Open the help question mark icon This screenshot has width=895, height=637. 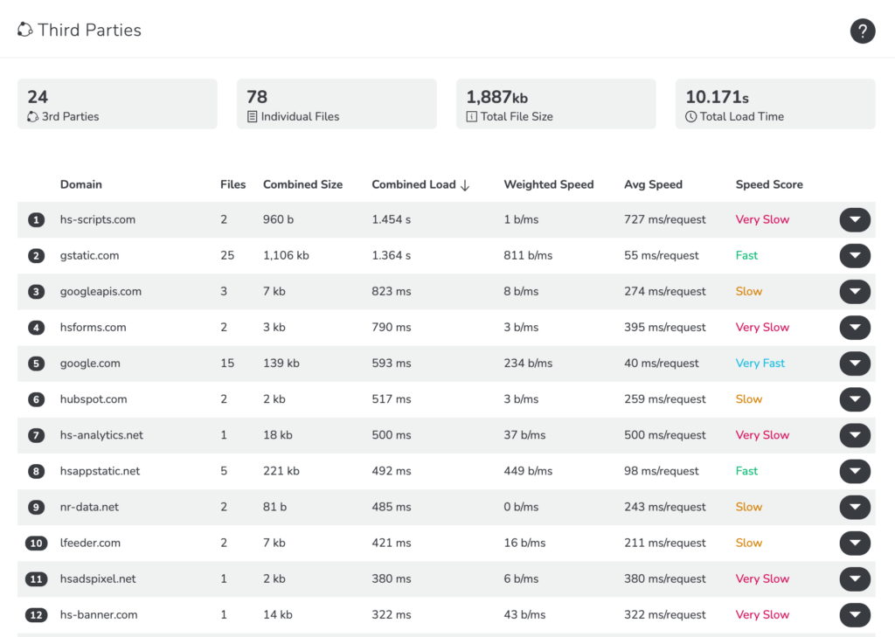coord(863,31)
